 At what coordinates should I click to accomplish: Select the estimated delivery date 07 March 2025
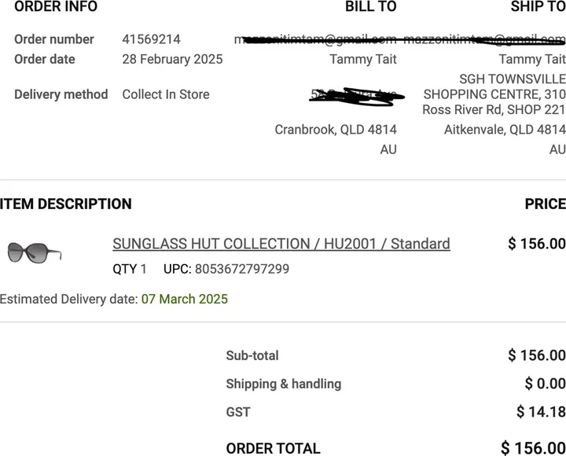[x=185, y=299]
